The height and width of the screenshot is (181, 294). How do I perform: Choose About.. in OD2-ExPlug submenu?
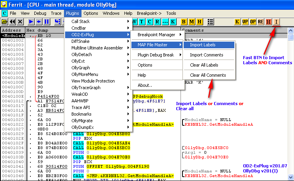click(x=157, y=85)
